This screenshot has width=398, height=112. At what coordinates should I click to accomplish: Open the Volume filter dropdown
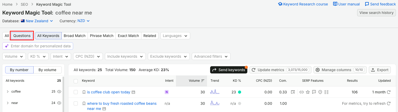click(x=14, y=56)
